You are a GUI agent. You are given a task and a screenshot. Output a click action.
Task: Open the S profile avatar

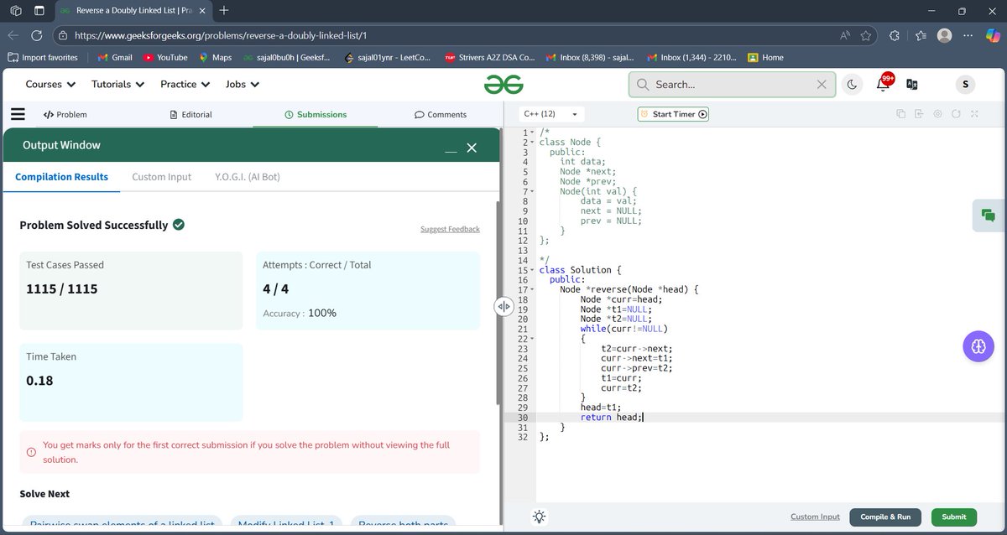point(965,84)
